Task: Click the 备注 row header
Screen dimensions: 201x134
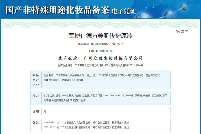Action: (x=36, y=123)
